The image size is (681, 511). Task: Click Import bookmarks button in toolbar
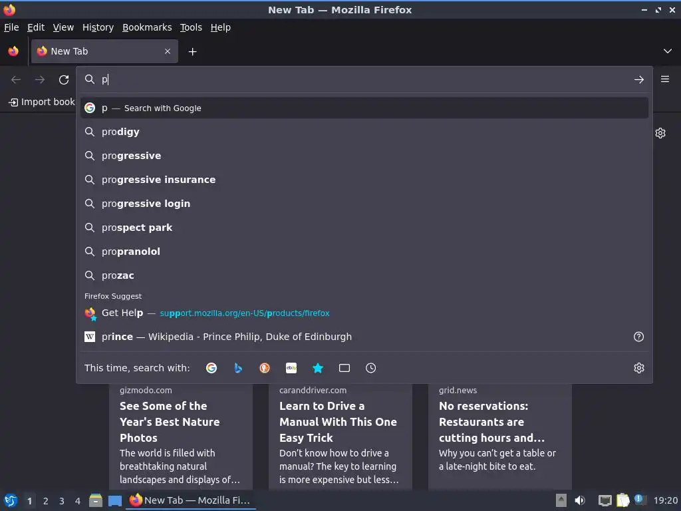pyautogui.click(x=42, y=102)
